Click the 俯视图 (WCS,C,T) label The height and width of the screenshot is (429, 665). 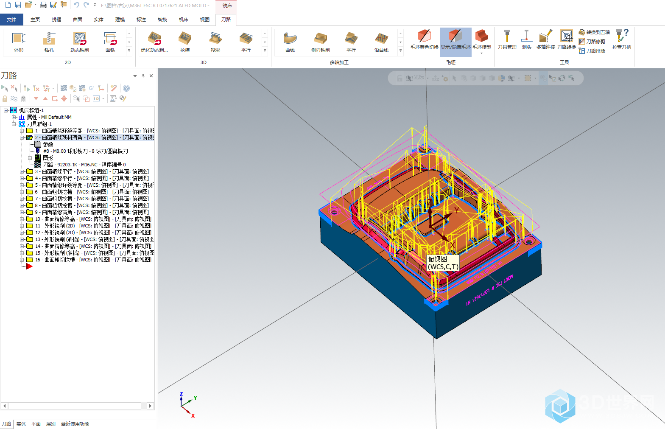coord(443,263)
